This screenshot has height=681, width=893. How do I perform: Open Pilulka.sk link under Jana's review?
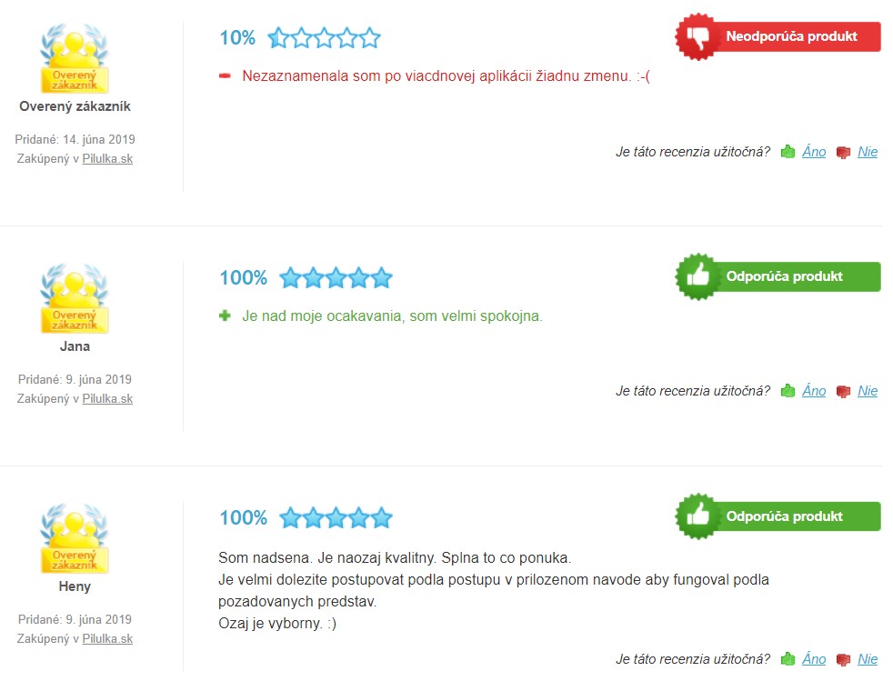point(107,399)
